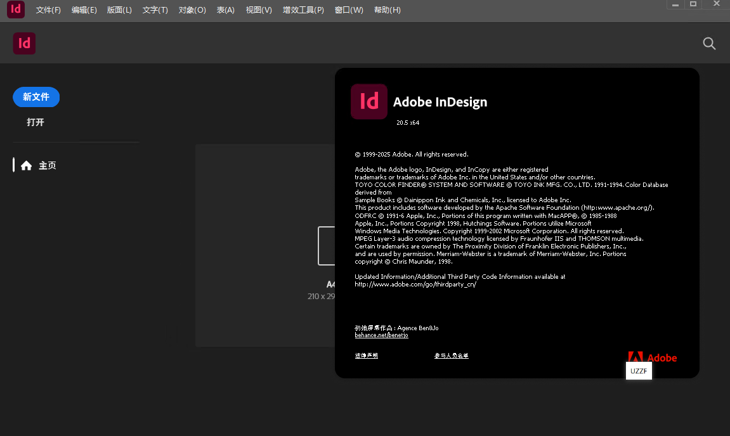Click the blue 新文件 button
The height and width of the screenshot is (436, 730).
tap(36, 97)
